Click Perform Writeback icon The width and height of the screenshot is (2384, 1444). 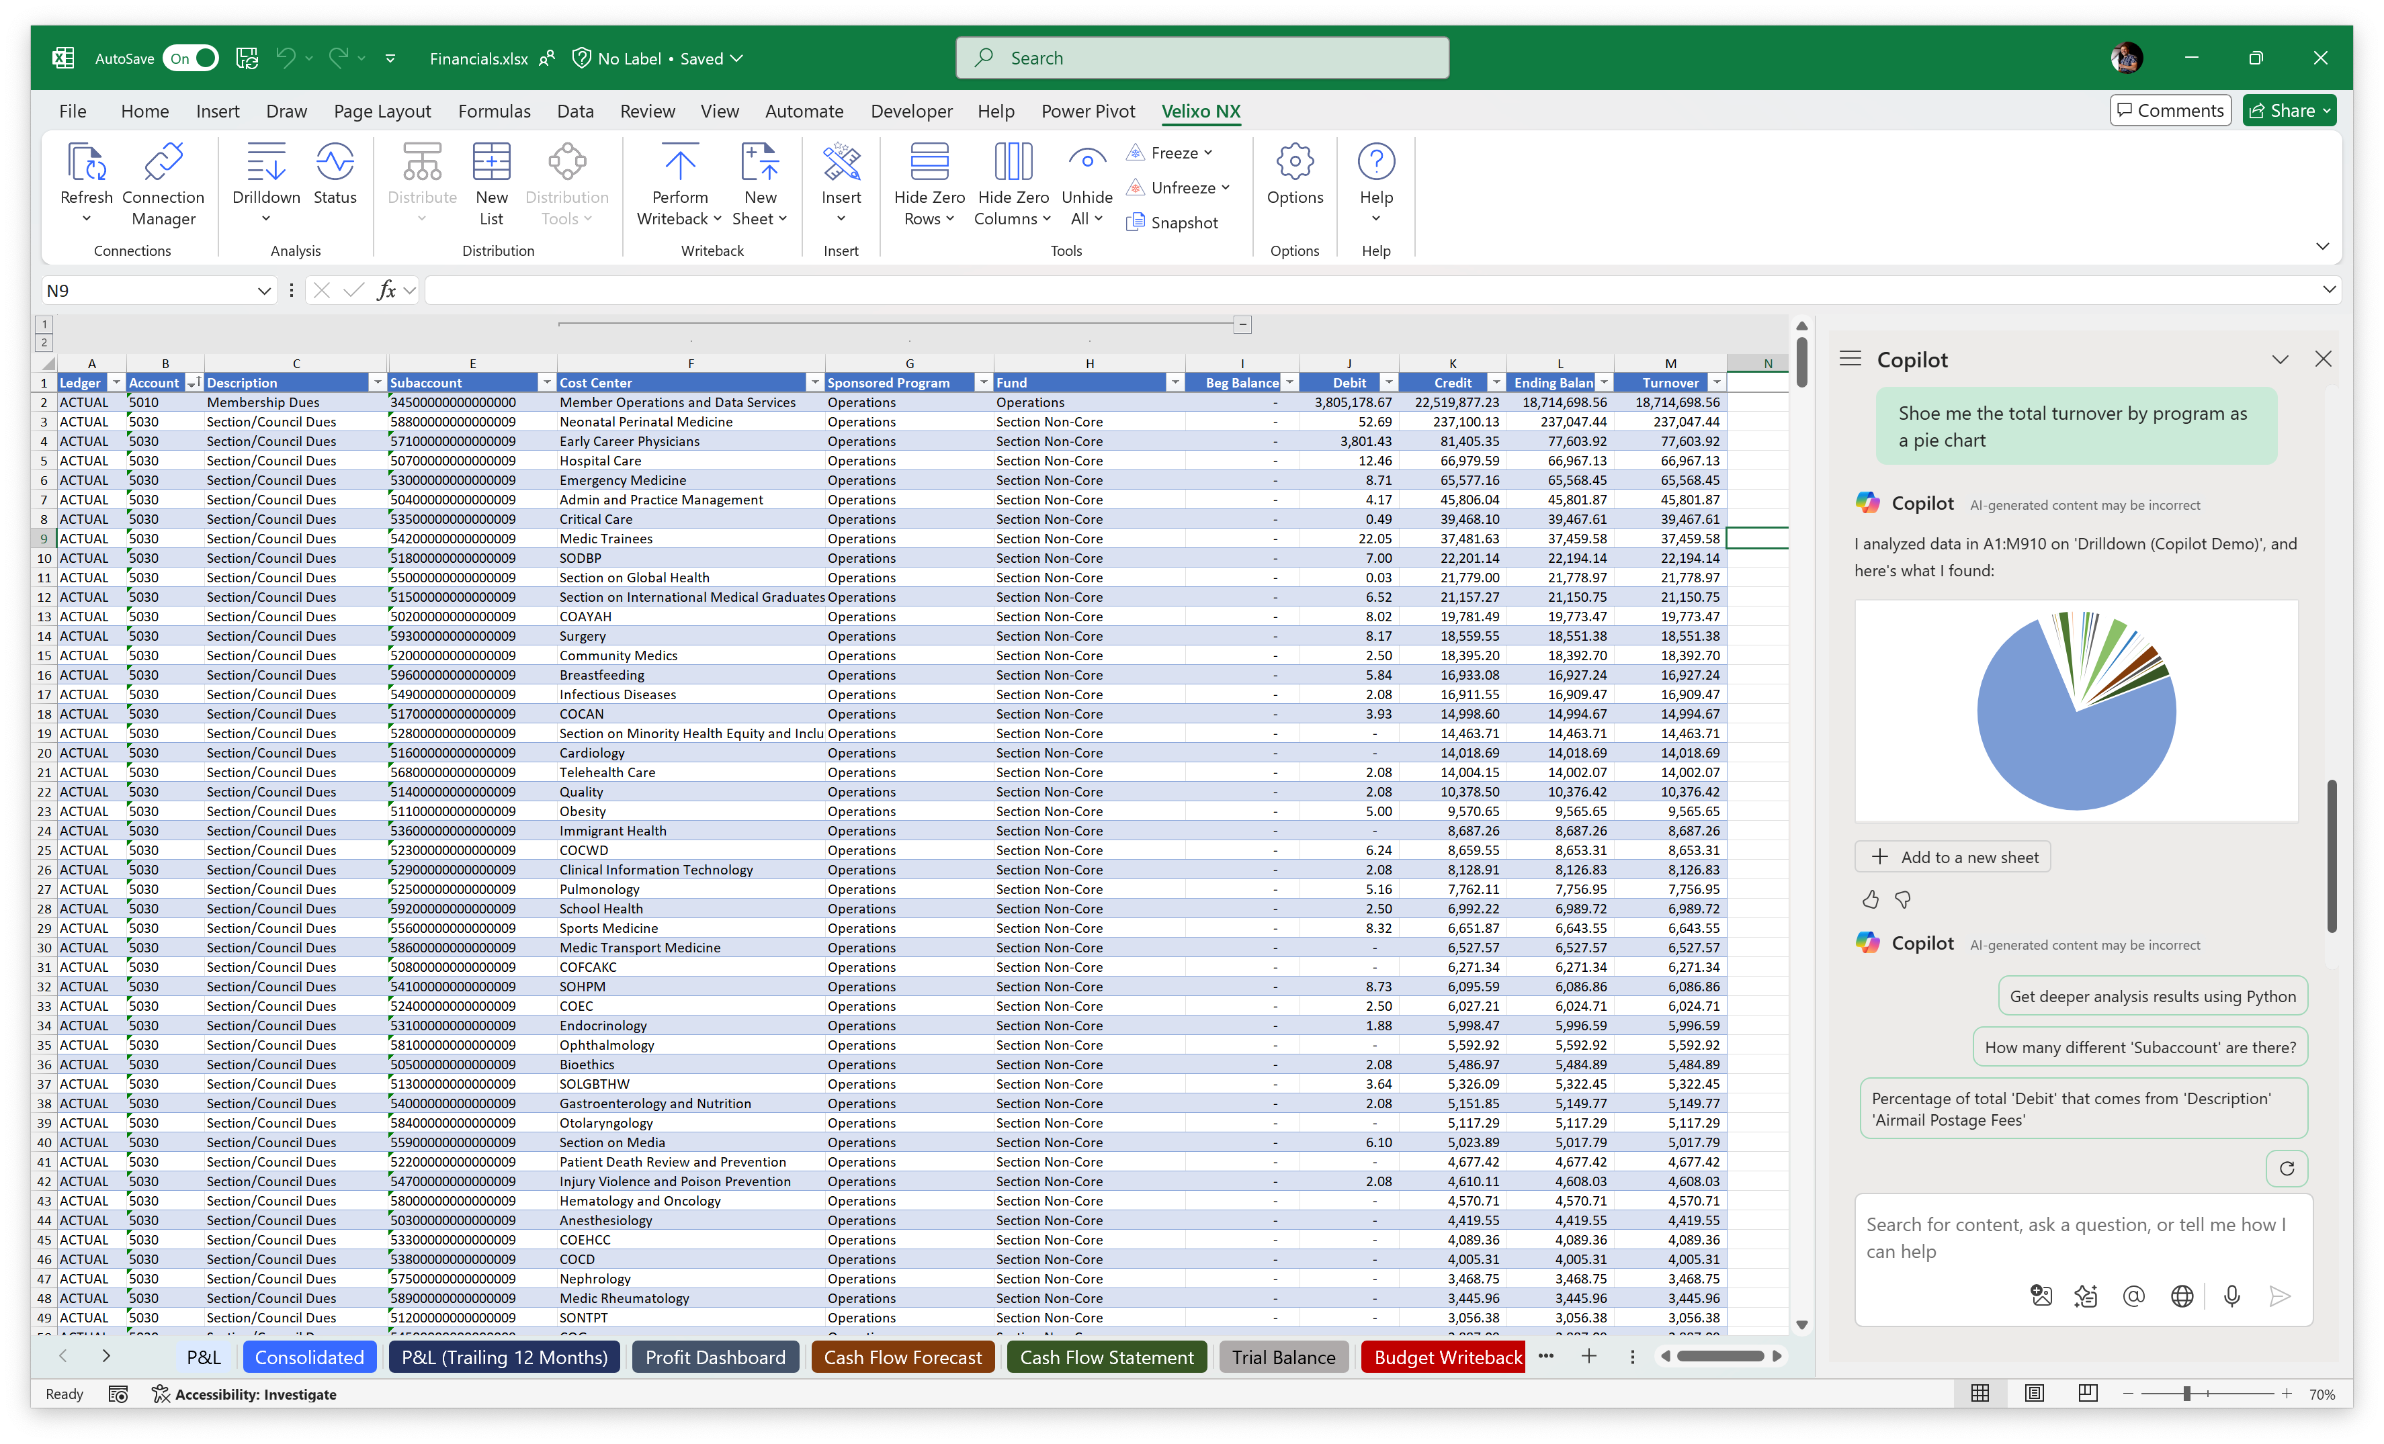pyautogui.click(x=679, y=163)
